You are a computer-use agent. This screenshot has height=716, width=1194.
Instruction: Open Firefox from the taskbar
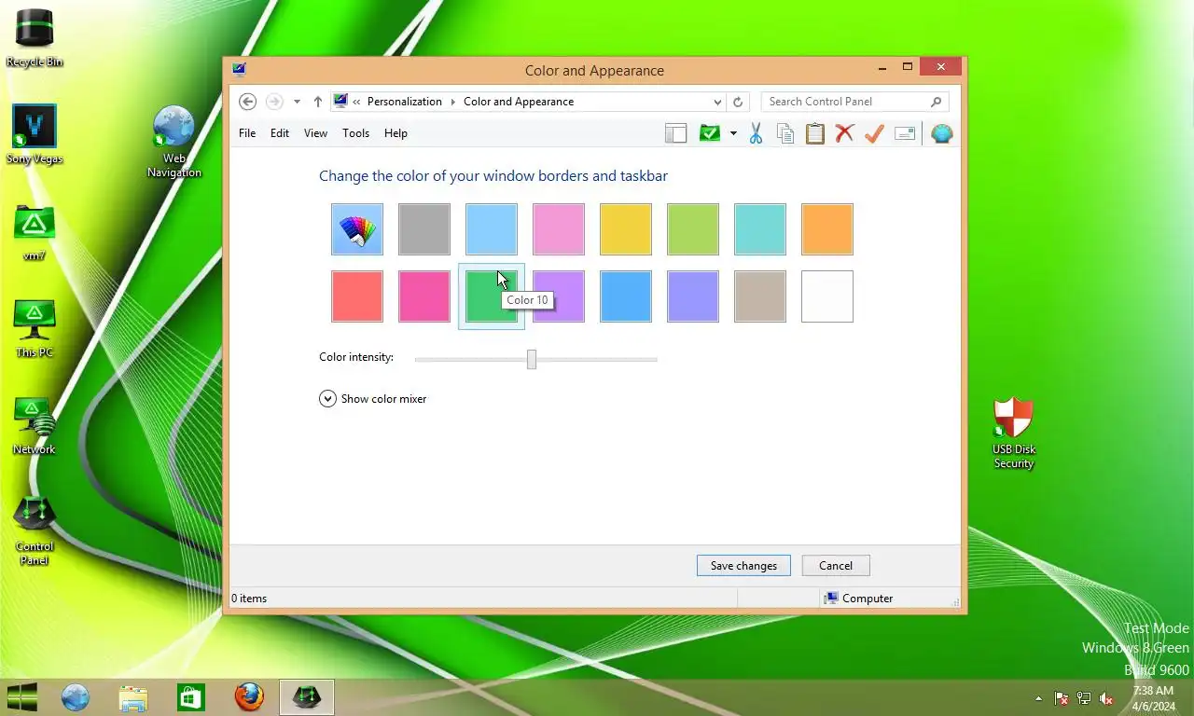point(249,696)
